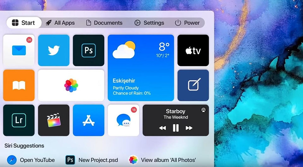This screenshot has height=167, width=303.
Task: Click the AirPlay icon on music tile
Action: pyautogui.click(x=203, y=110)
